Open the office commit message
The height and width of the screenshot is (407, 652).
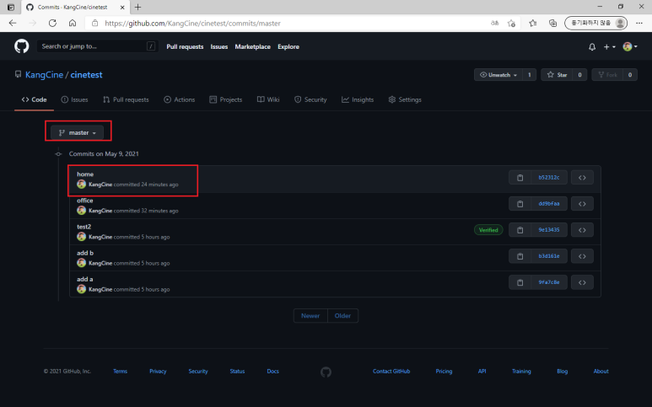[x=85, y=201]
